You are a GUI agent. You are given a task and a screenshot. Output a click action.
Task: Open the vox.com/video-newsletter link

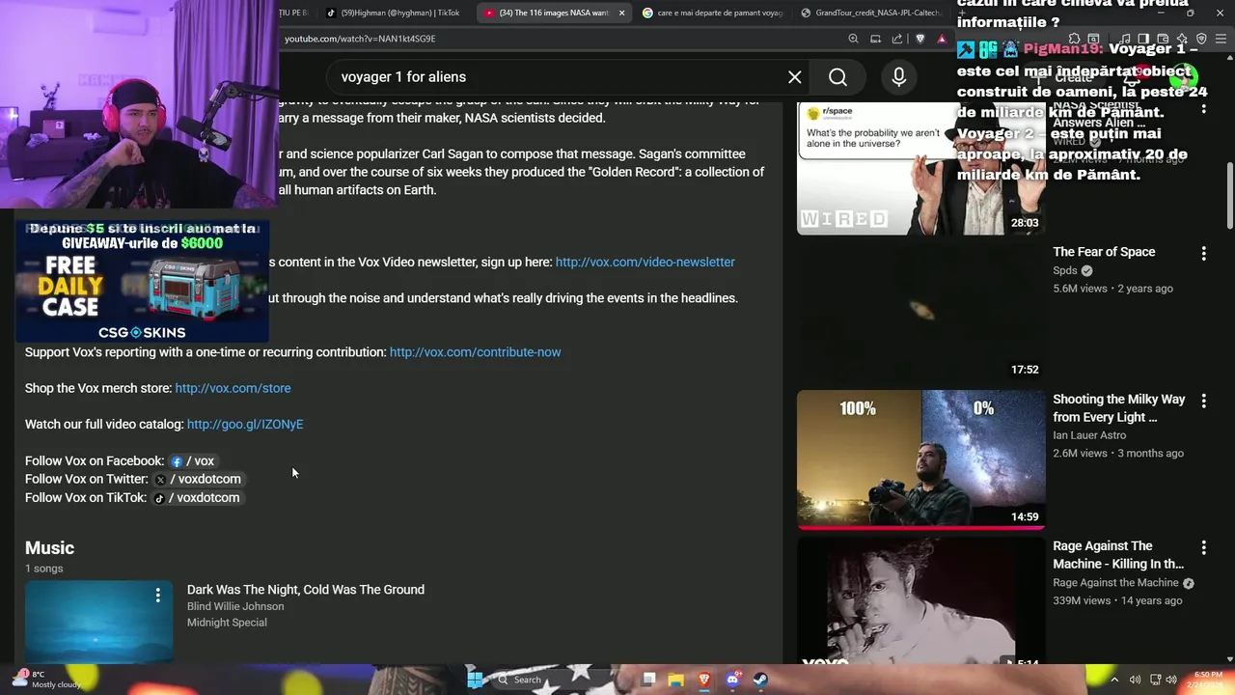[x=645, y=263]
